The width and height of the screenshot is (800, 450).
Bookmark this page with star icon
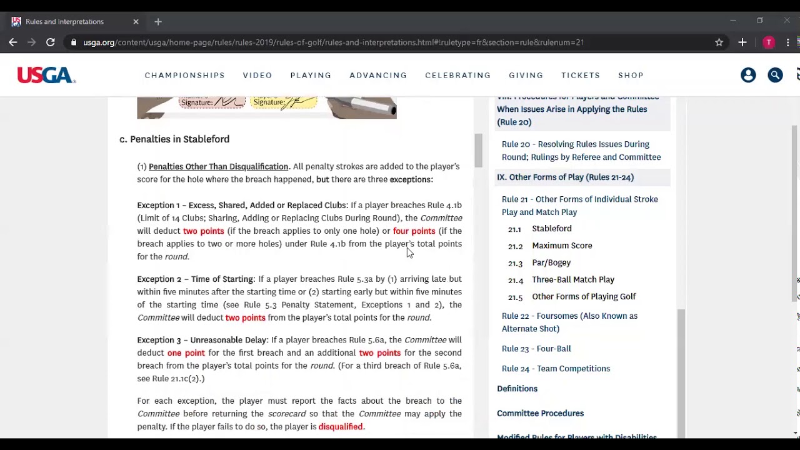point(719,42)
